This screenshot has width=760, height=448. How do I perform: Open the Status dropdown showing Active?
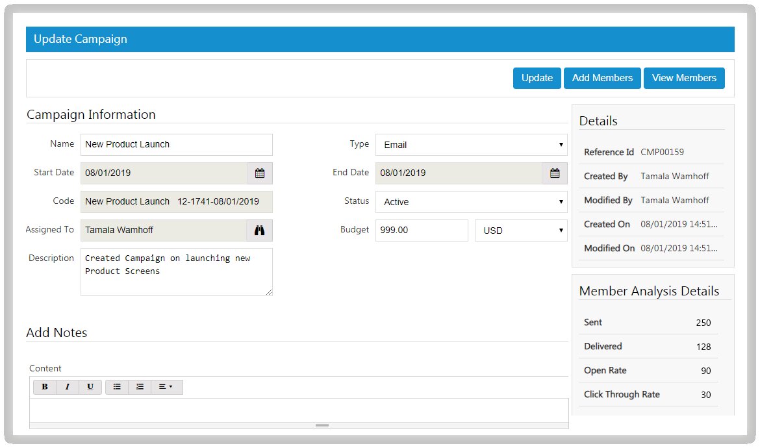[x=471, y=202]
